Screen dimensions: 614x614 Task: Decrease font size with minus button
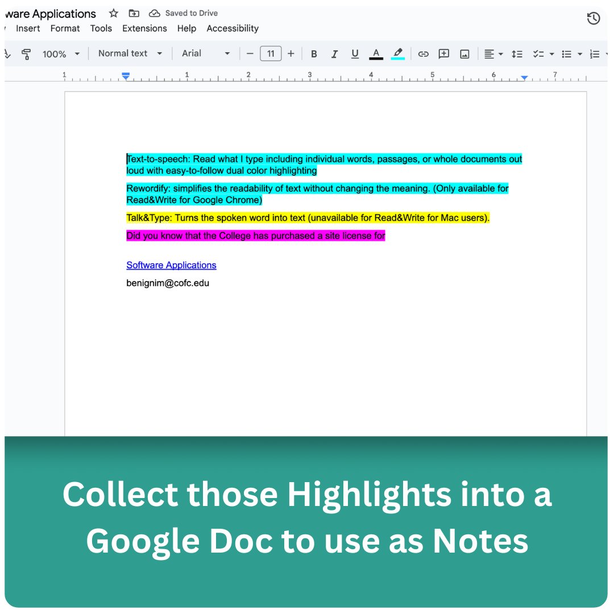[250, 53]
